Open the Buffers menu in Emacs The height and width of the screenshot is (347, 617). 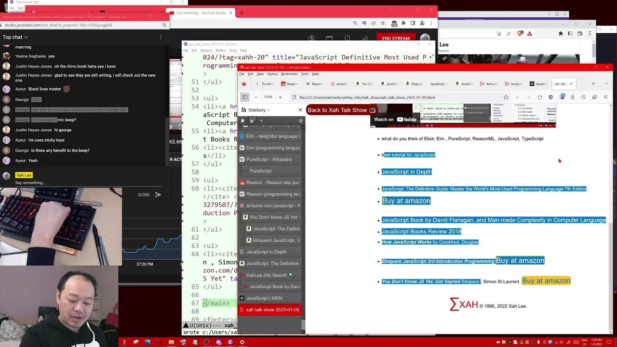point(221,50)
